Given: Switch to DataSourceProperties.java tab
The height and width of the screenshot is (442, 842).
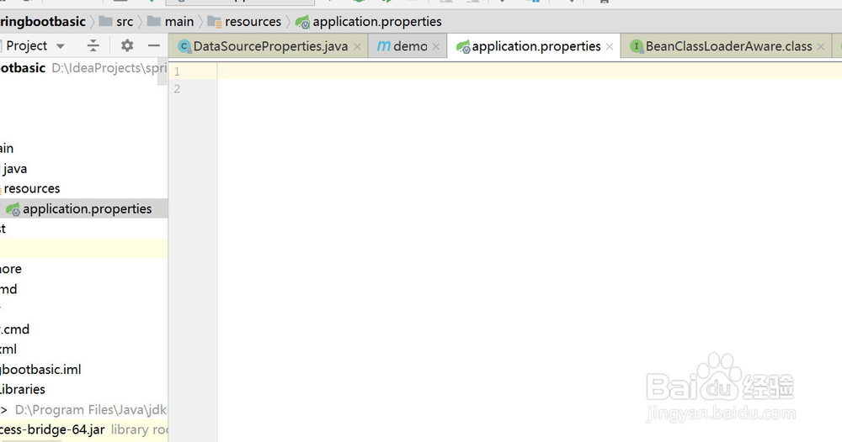Looking at the screenshot, I should tap(270, 46).
